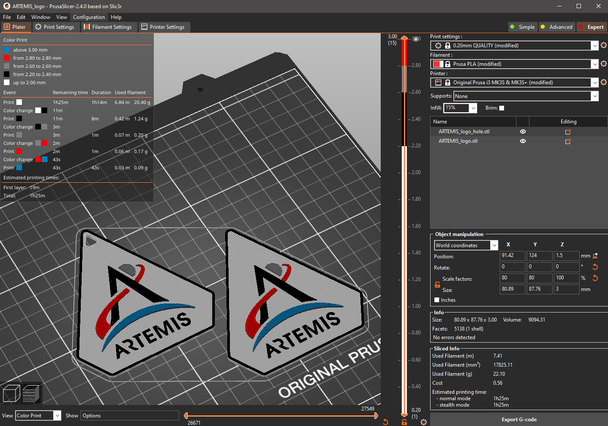Delete the color change marker at 3.00
The height and width of the screenshot is (426, 608).
(x=416, y=39)
